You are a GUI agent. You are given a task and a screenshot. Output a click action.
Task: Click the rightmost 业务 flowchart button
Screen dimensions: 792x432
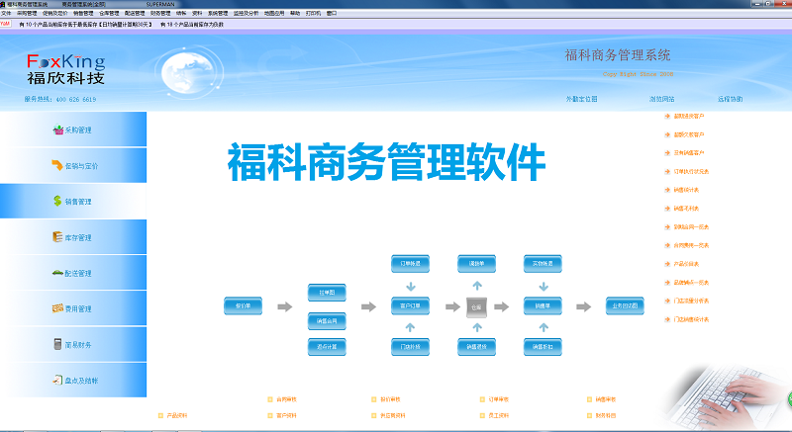coord(625,306)
